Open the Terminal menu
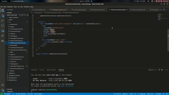Screen dimensions: 169x95 (26, 7)
